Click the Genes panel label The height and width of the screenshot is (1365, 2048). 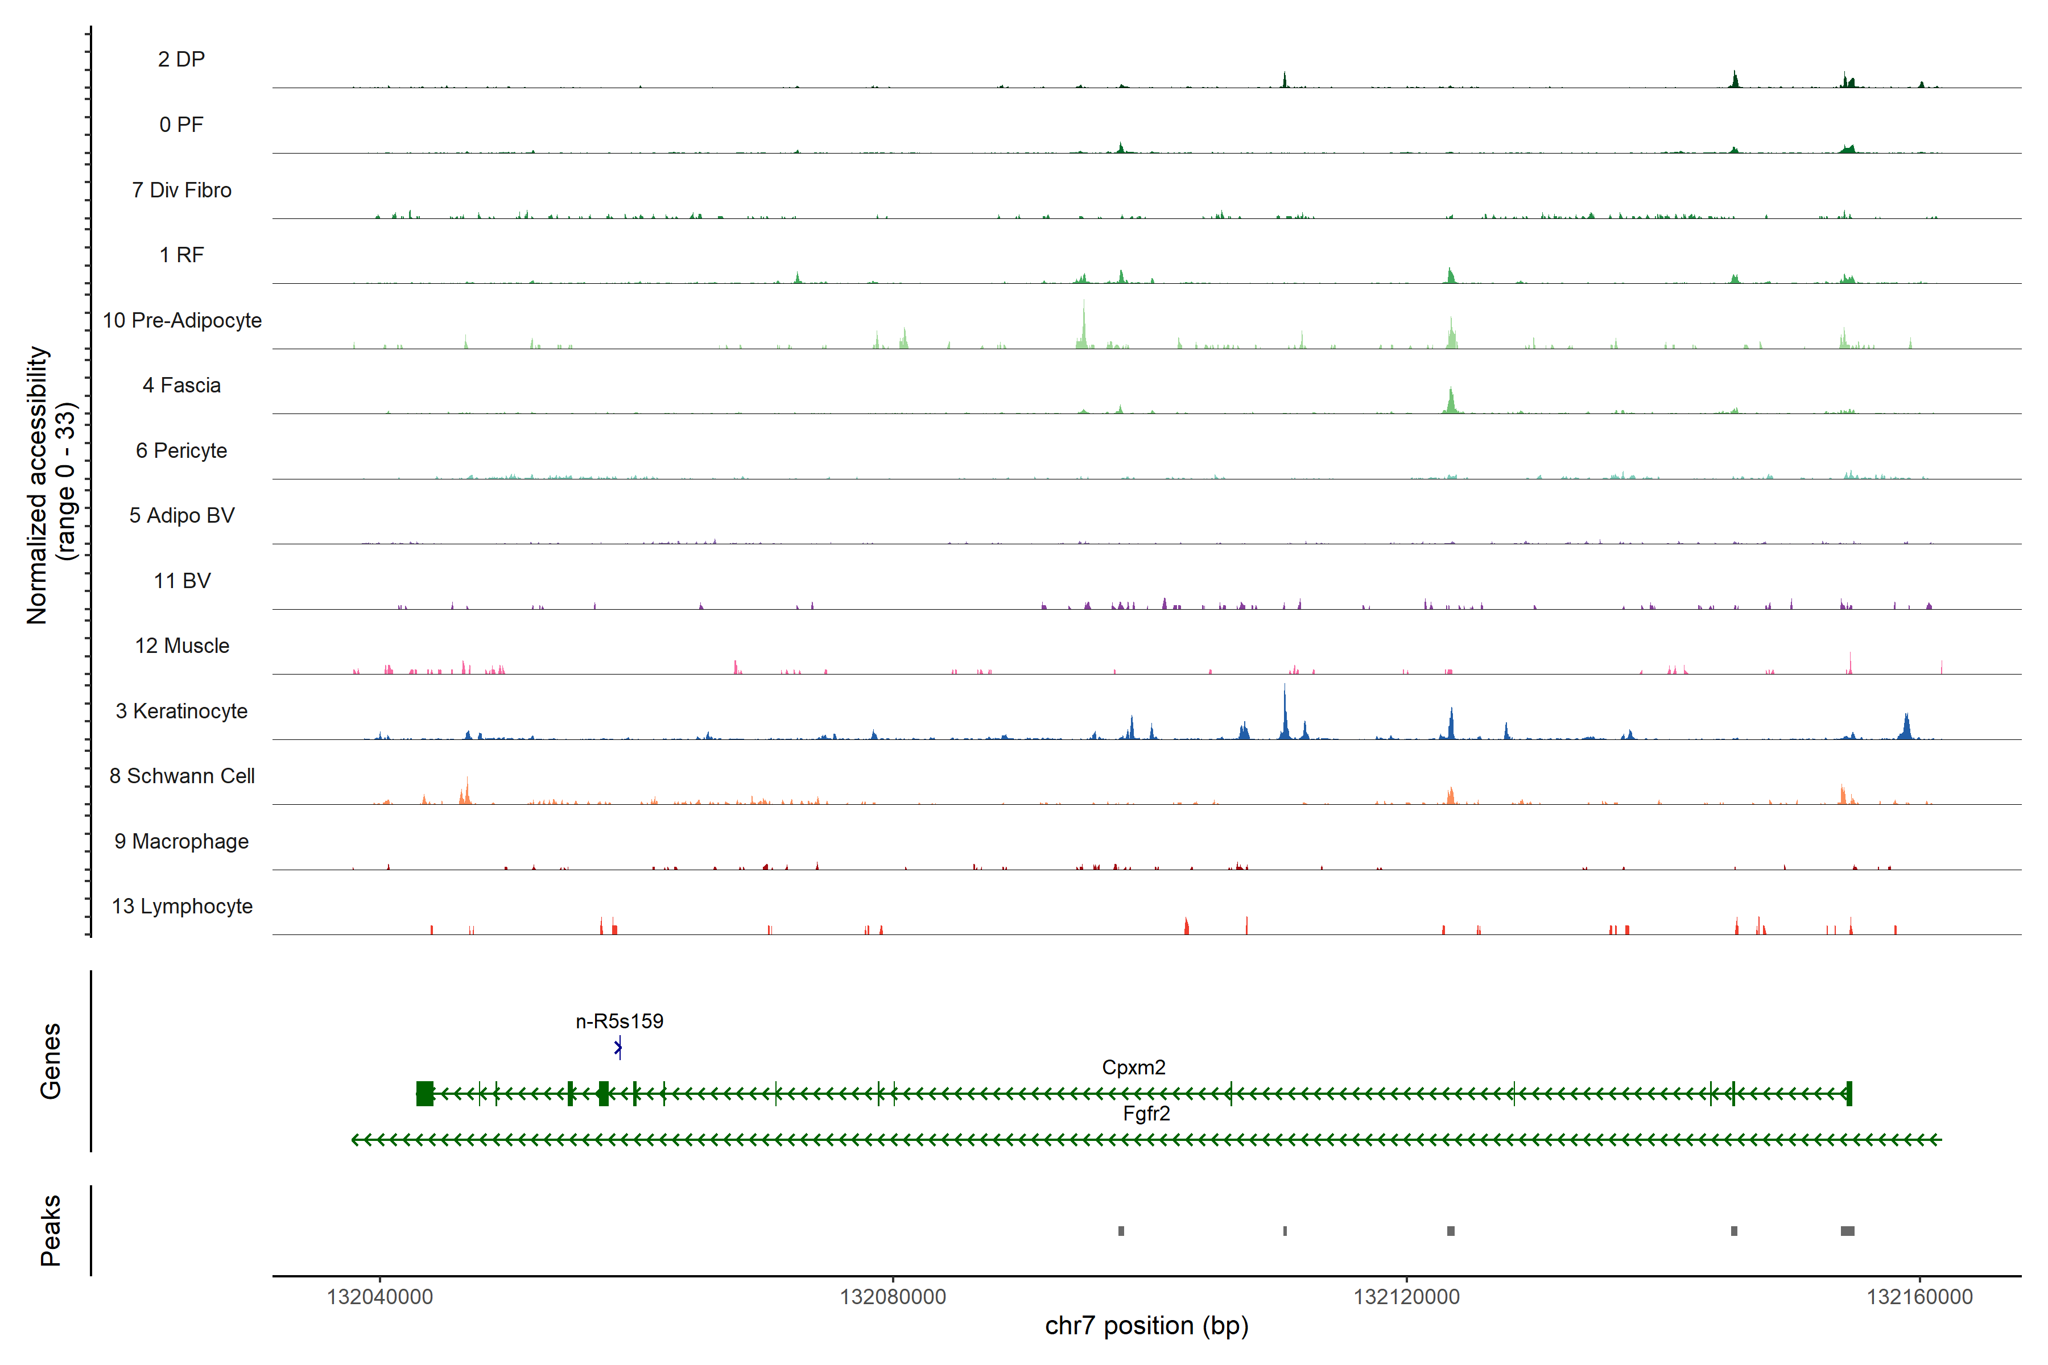coord(51,1061)
